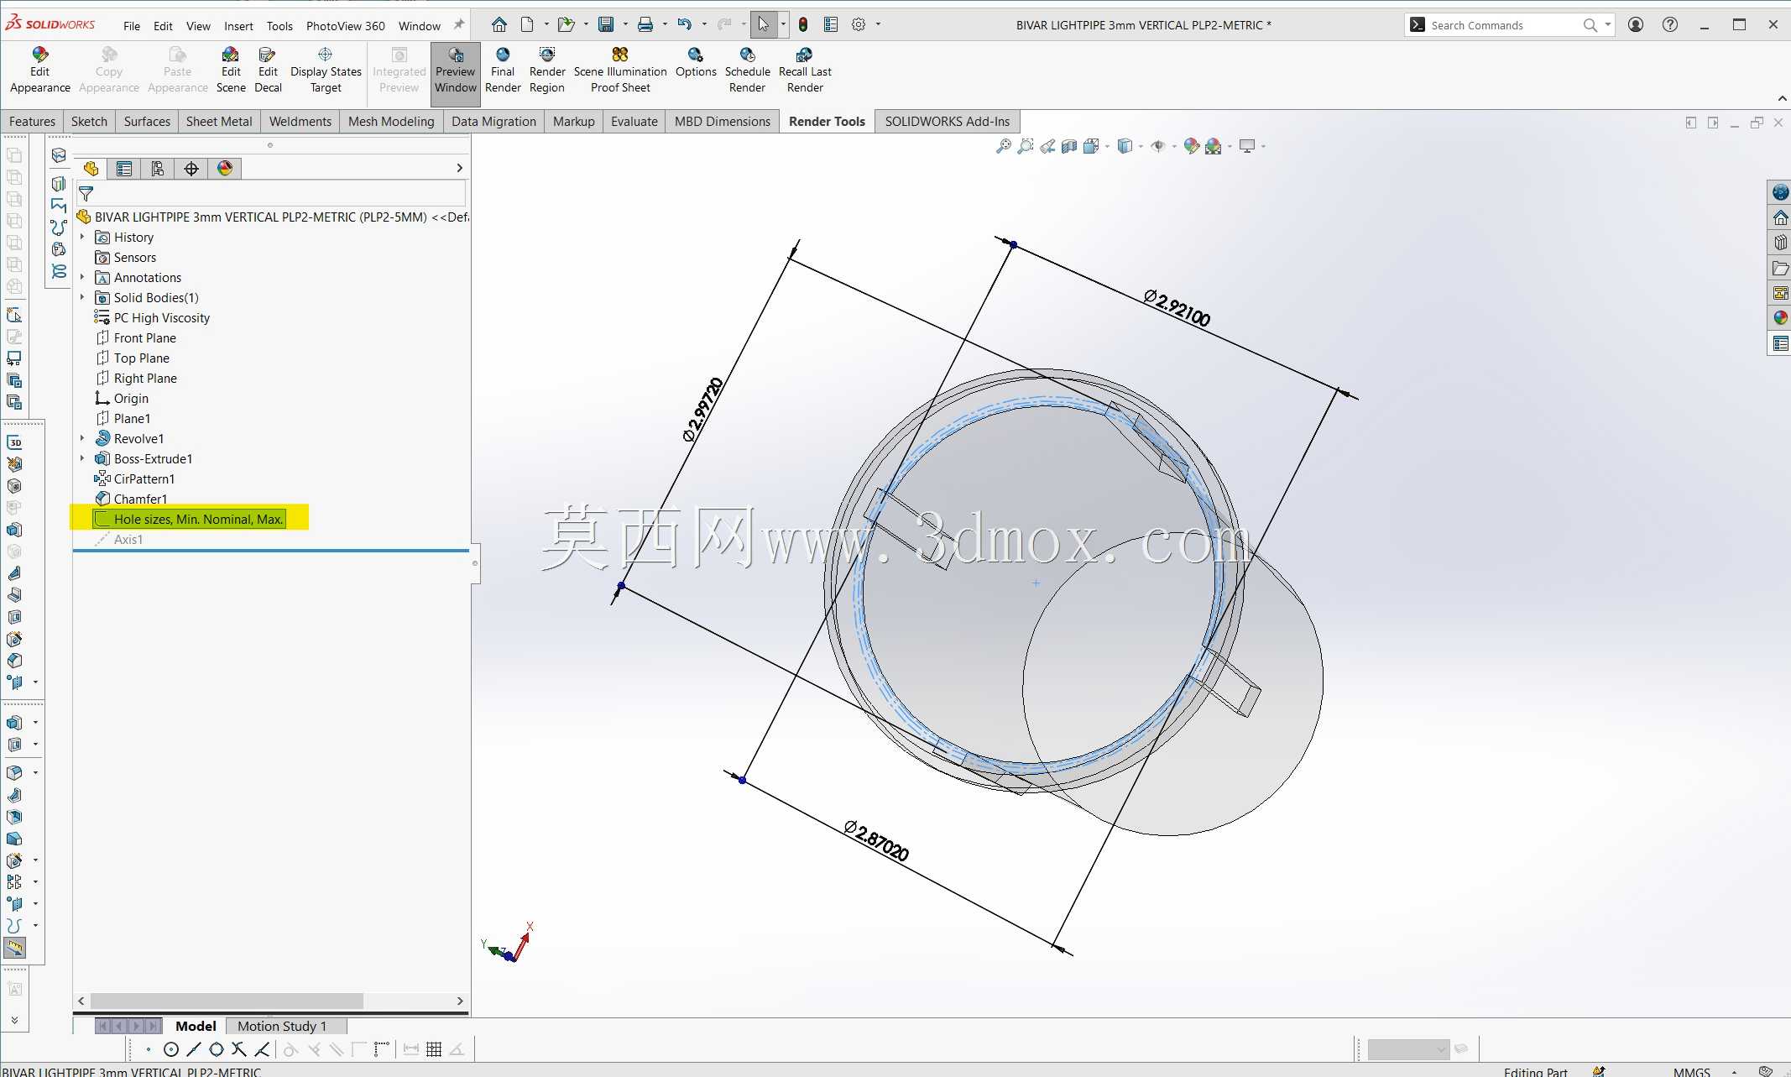Open the DisplayManager tab
Screen dimensions: 1791x1077
tap(225, 169)
